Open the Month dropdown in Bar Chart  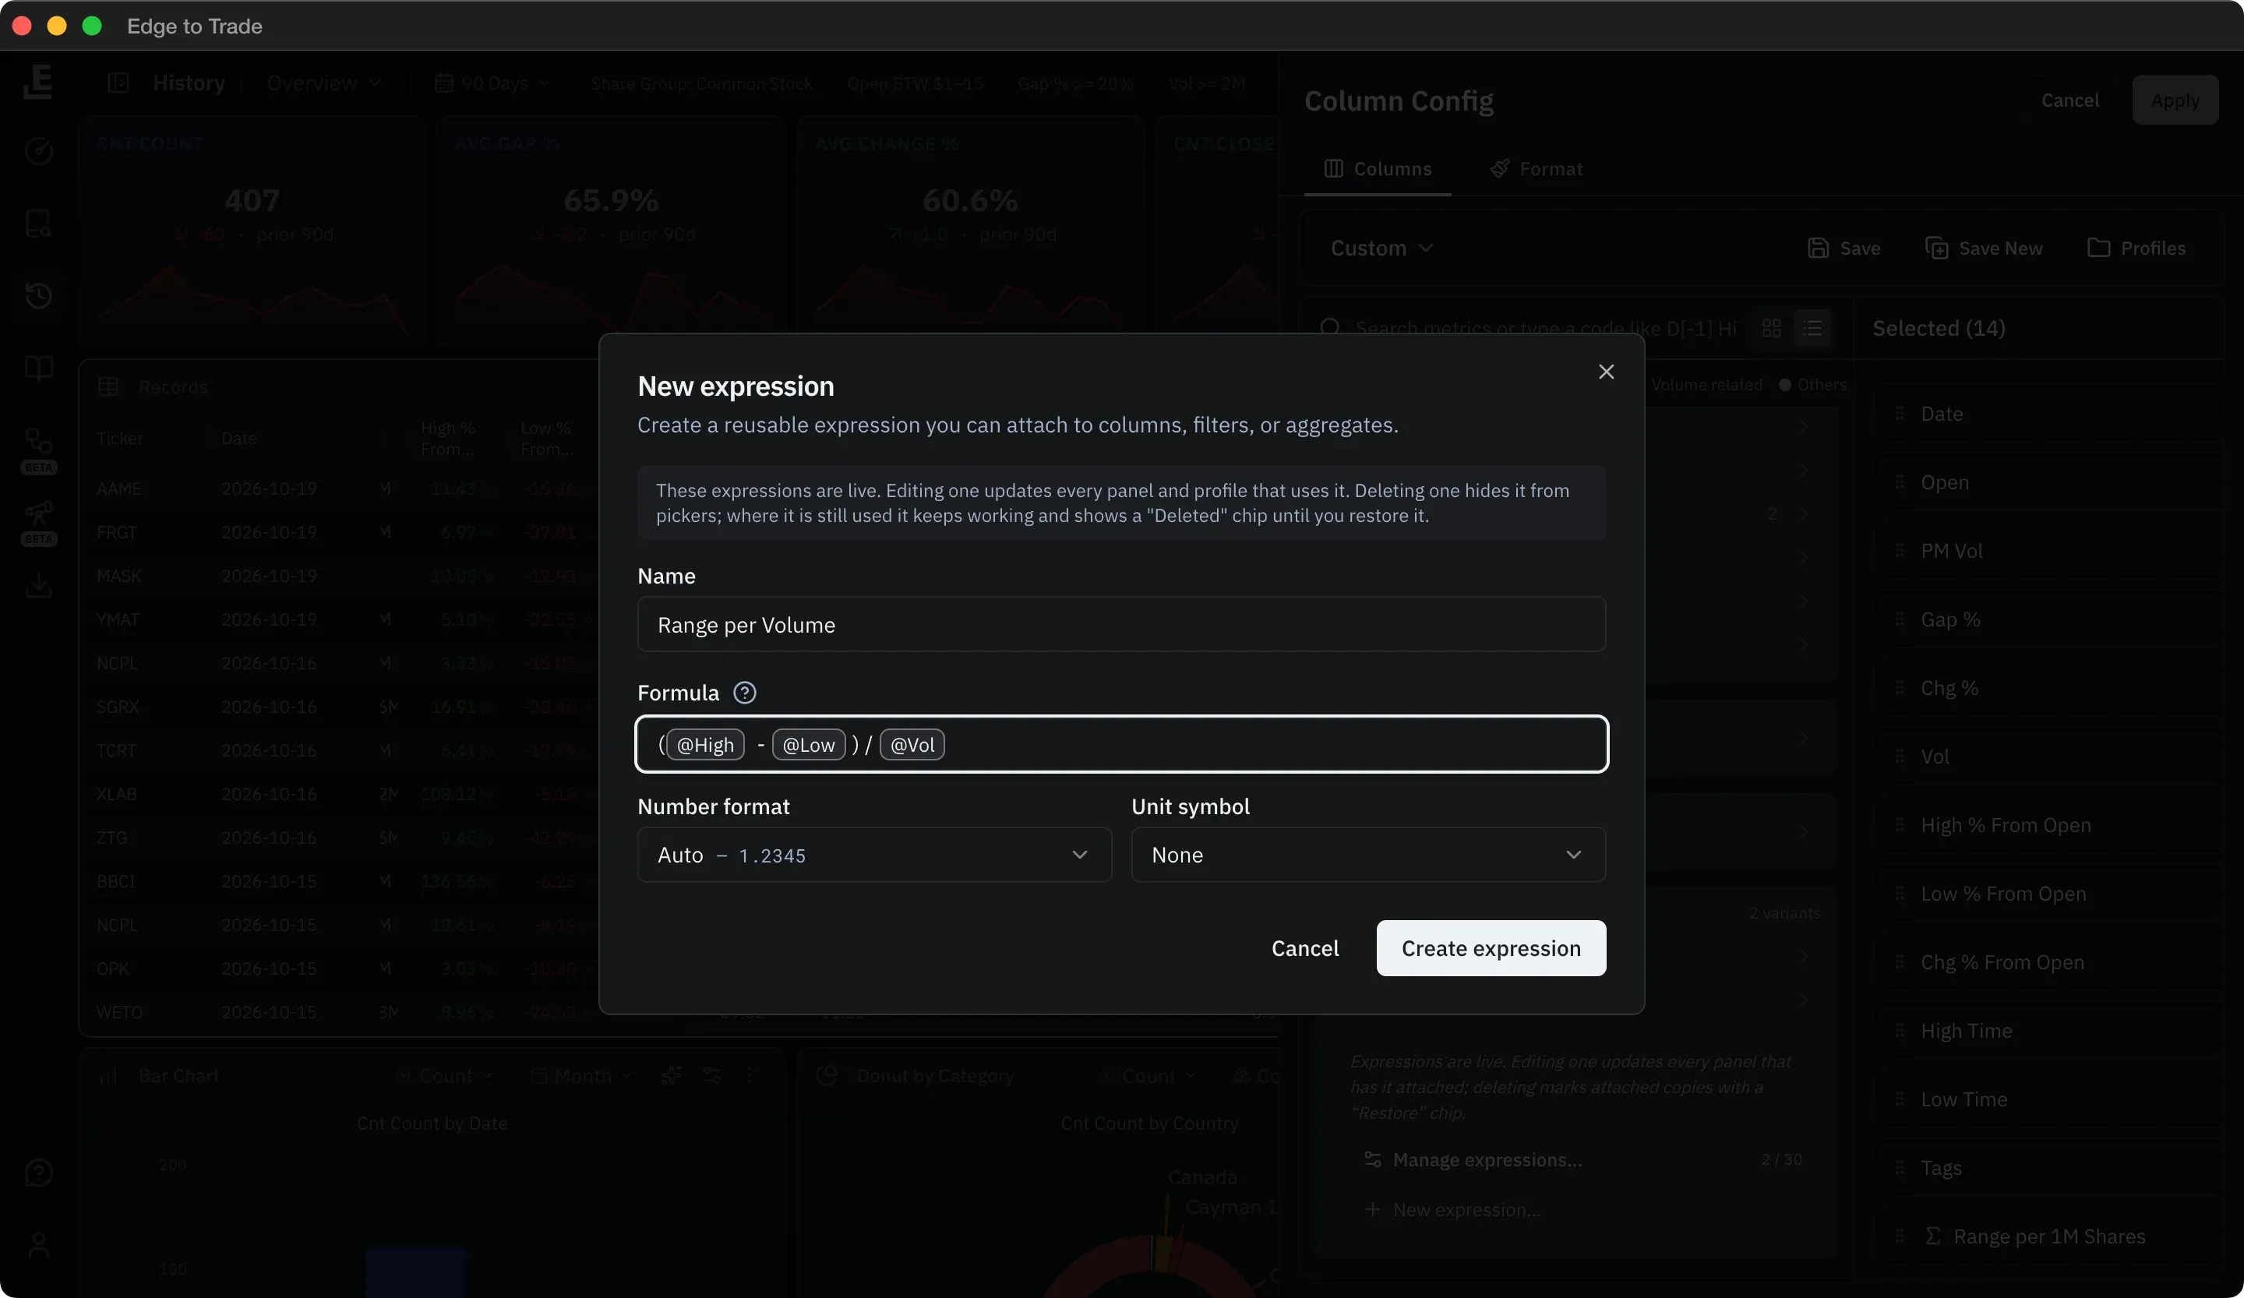(581, 1075)
